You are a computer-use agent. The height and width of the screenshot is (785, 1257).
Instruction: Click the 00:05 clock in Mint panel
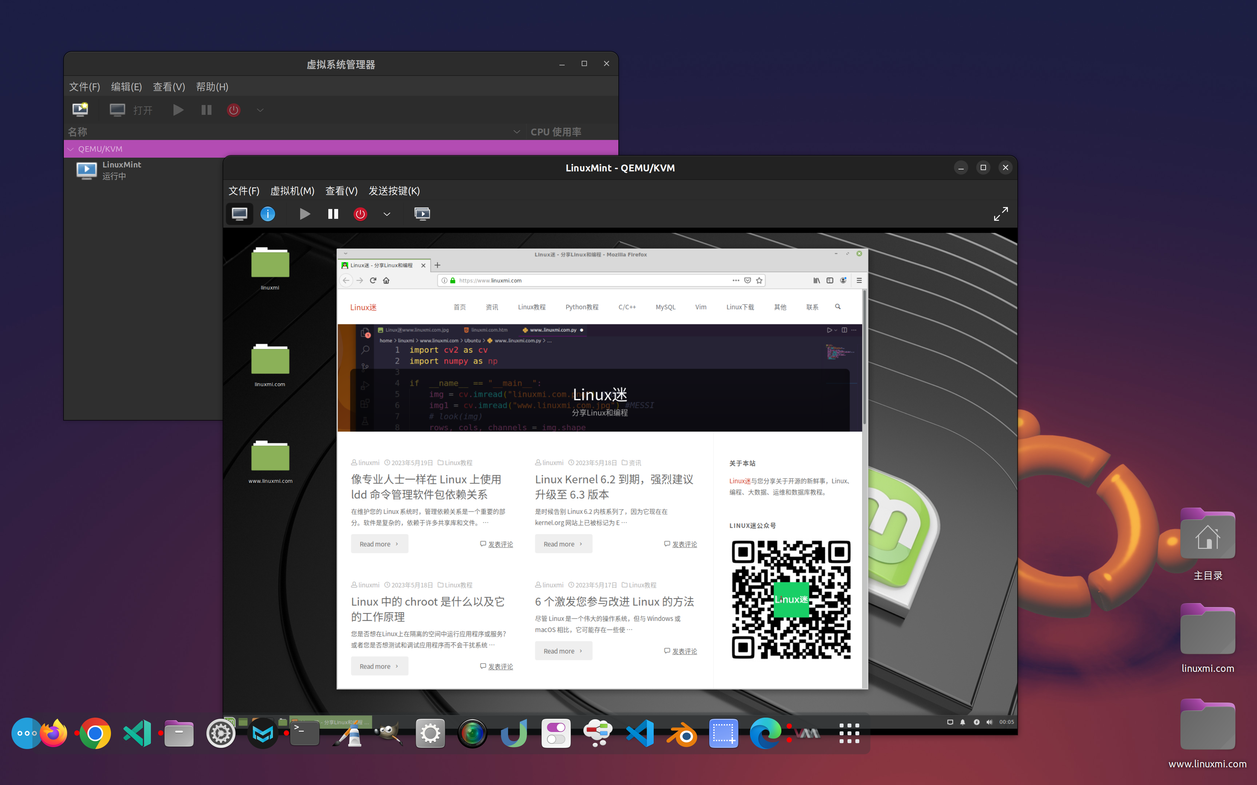(1006, 722)
